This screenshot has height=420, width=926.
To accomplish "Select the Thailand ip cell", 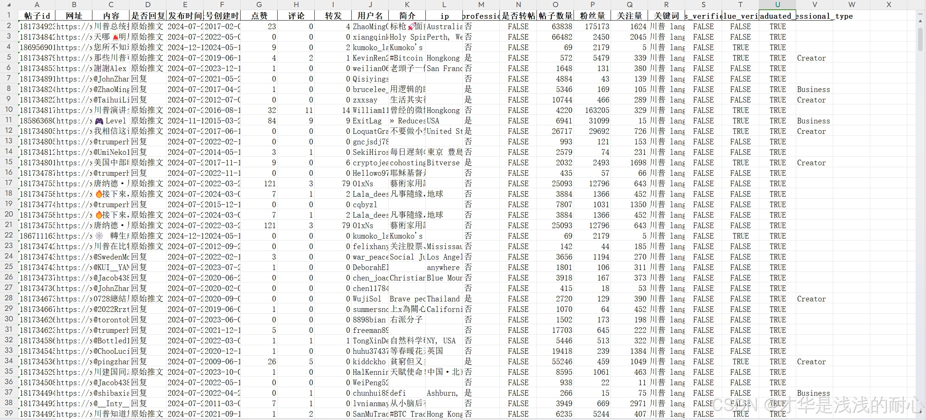I will [444, 299].
